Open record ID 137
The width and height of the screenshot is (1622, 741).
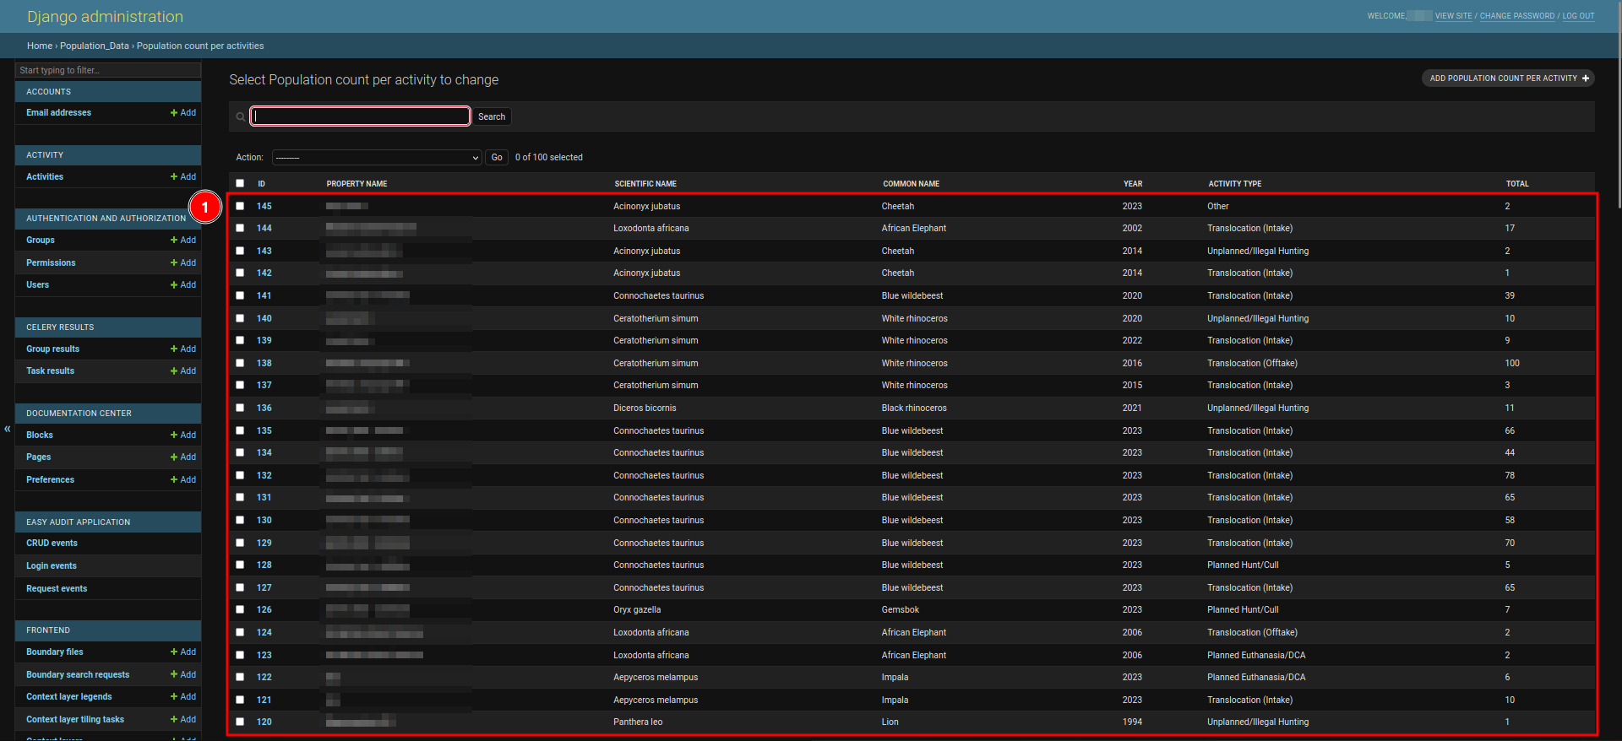pyautogui.click(x=264, y=385)
